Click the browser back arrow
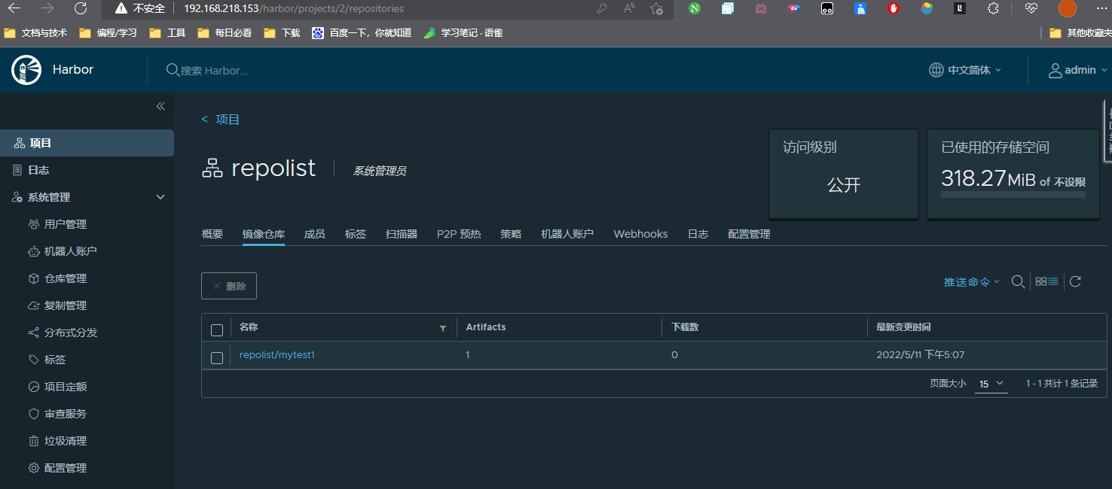1112x489 pixels. point(14,8)
